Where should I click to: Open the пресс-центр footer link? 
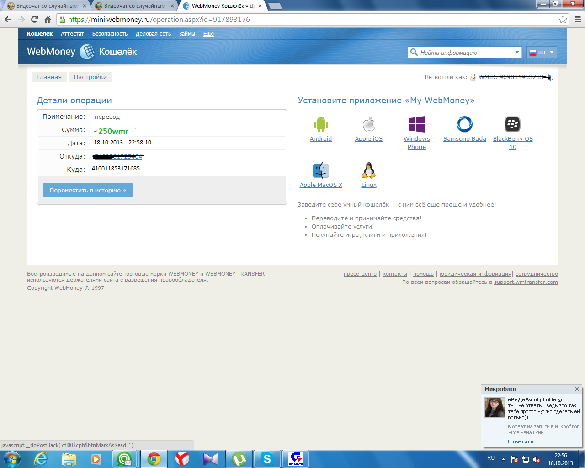point(360,274)
